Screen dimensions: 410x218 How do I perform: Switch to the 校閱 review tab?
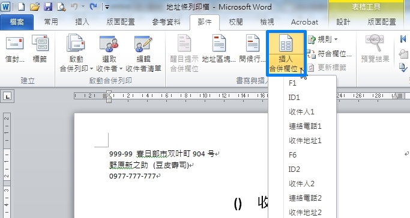(x=235, y=22)
